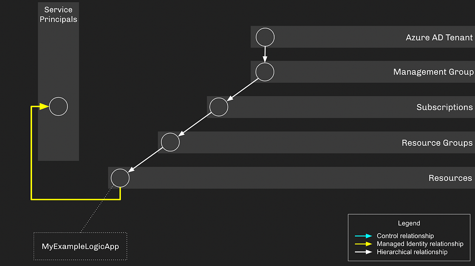Screen dimensions: 475x266
Task: Click the Resources node circle
Action: [120, 178]
